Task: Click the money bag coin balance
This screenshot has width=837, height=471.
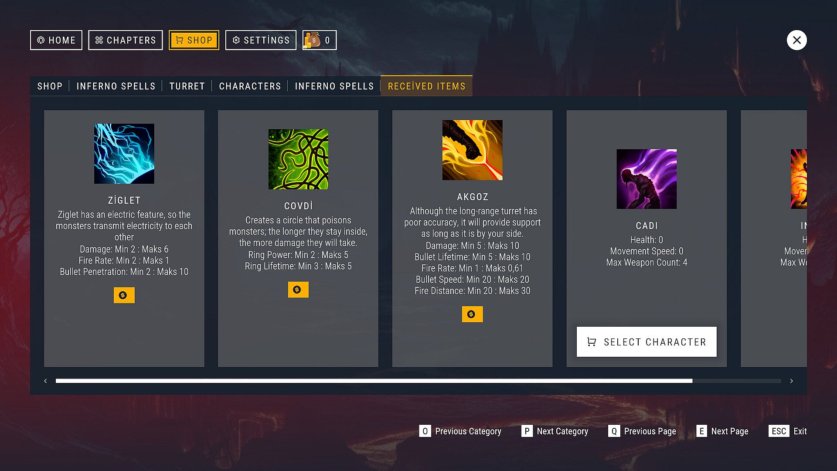Action: (x=320, y=40)
